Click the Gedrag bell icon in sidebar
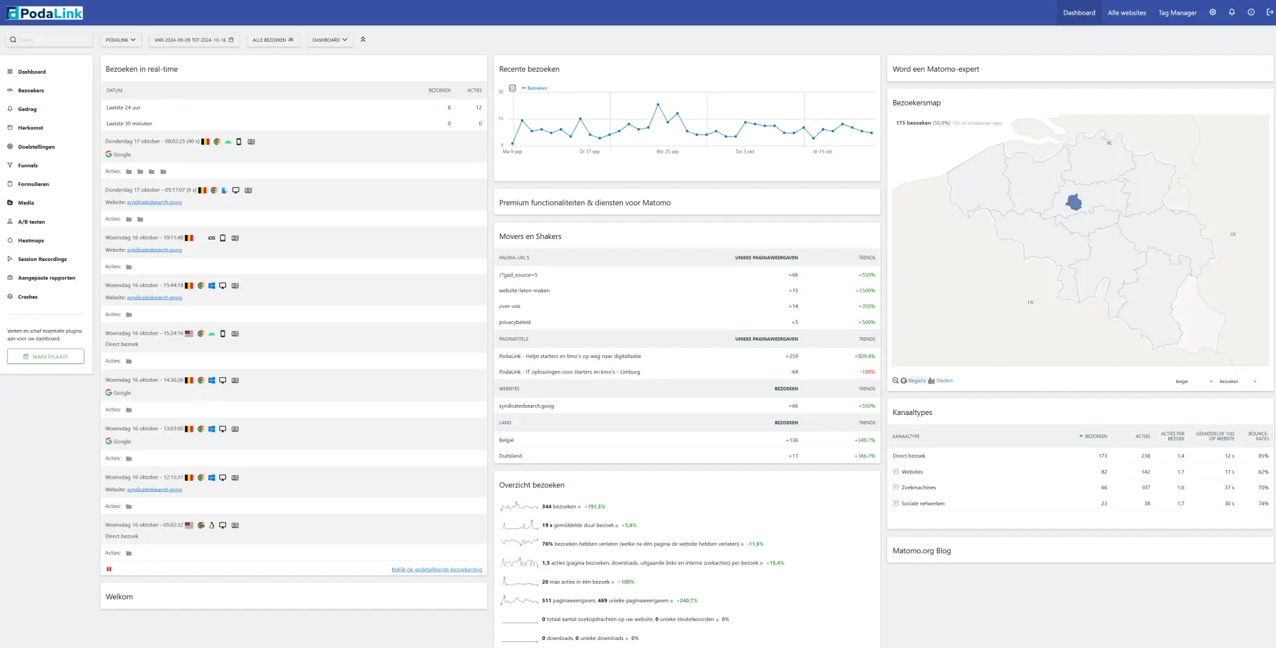Image resolution: width=1276 pixels, height=648 pixels. coord(10,109)
